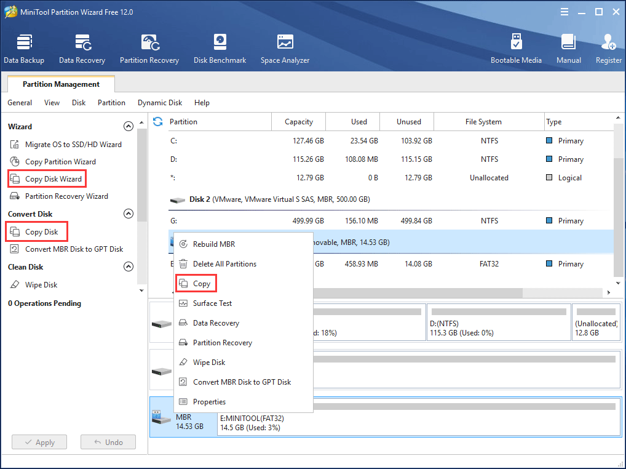Create Bootable Media

516,49
